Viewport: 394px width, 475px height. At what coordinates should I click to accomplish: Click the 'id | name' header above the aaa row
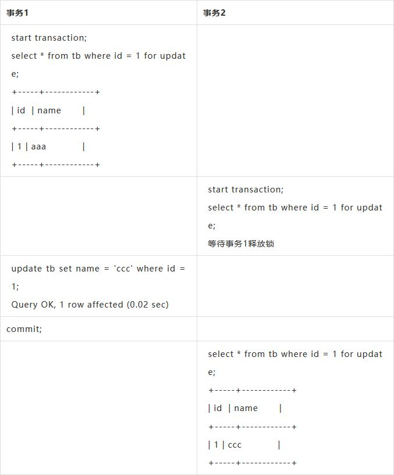[48, 110]
